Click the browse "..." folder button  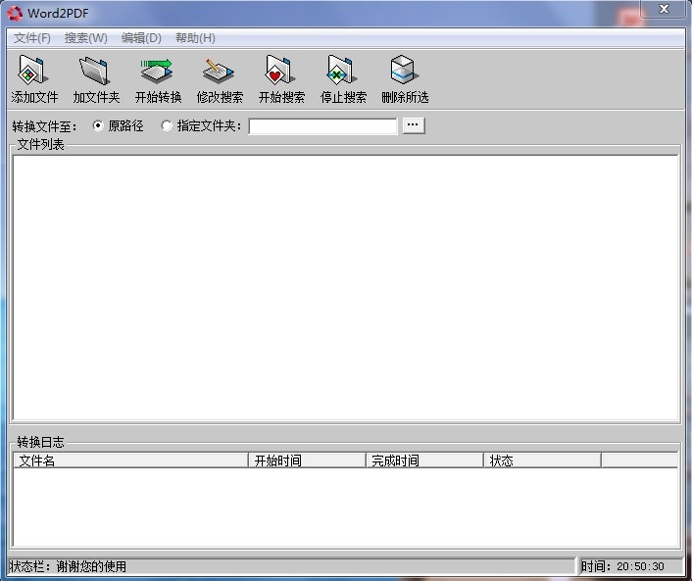pos(414,125)
